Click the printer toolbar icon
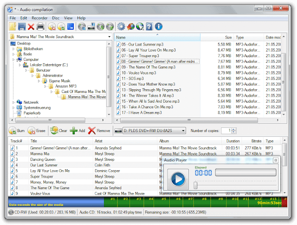The width and height of the screenshot is (297, 225). (x=40, y=26)
